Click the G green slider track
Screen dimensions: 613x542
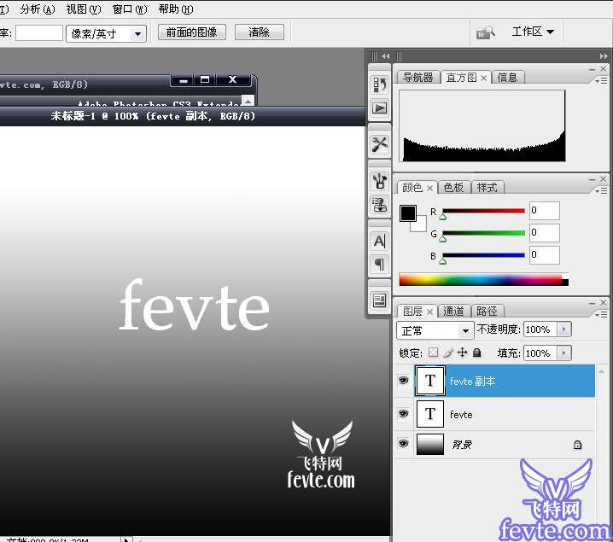point(483,233)
